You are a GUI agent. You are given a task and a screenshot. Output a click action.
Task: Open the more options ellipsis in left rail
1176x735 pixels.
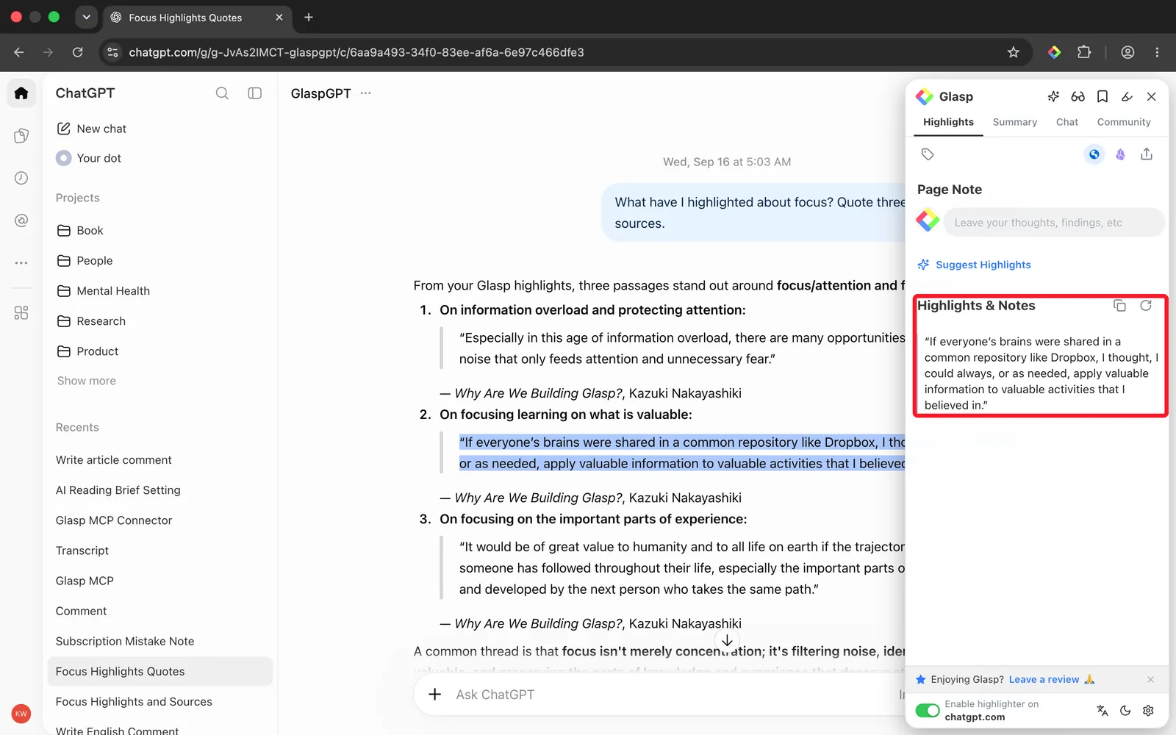tap(21, 262)
